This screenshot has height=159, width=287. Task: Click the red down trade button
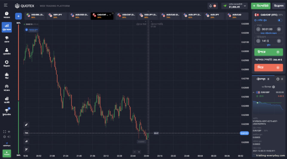coord(268,67)
